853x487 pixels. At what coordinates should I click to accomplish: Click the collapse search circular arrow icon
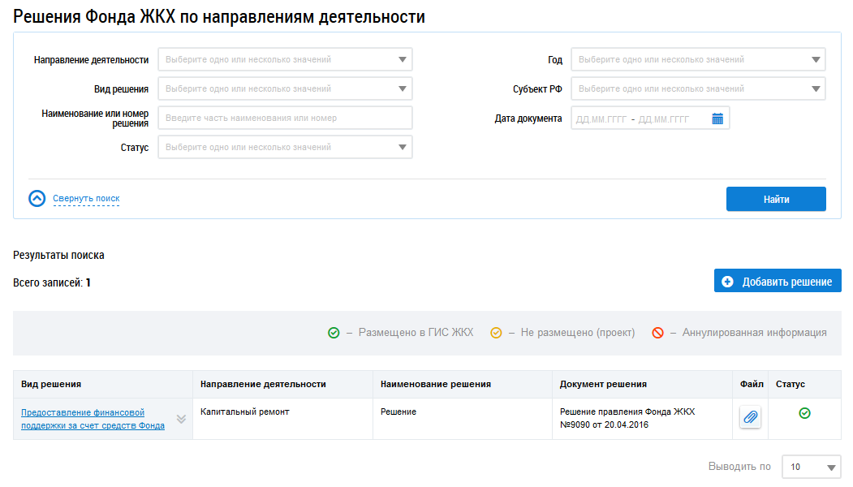tap(37, 199)
